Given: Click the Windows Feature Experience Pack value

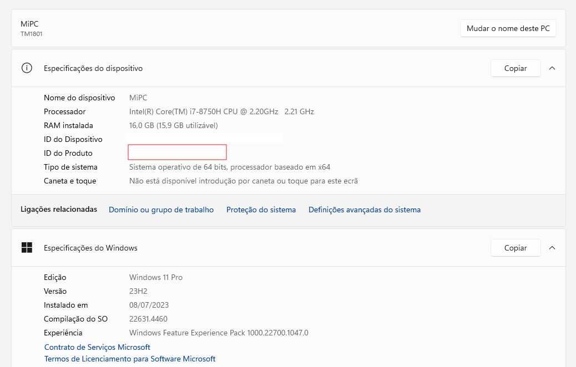Looking at the screenshot, I should (219, 333).
